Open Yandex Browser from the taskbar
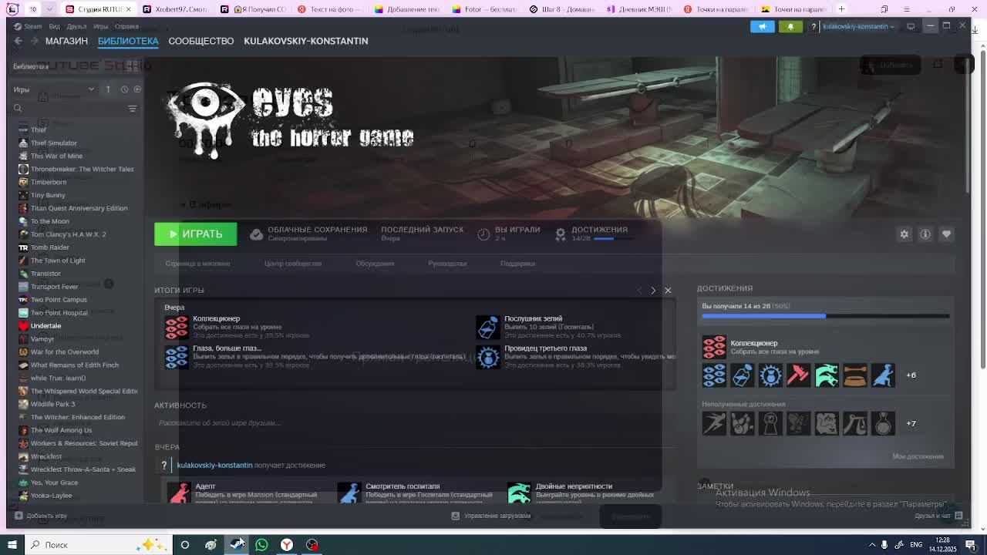The width and height of the screenshot is (987, 555). click(x=287, y=545)
